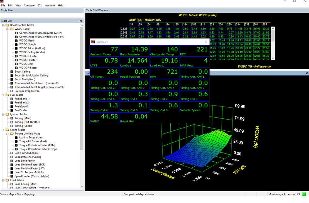Viewport: 309px width, 203px height.
Task: Collapse the Boost Control Tables folder
Action: [3, 25]
